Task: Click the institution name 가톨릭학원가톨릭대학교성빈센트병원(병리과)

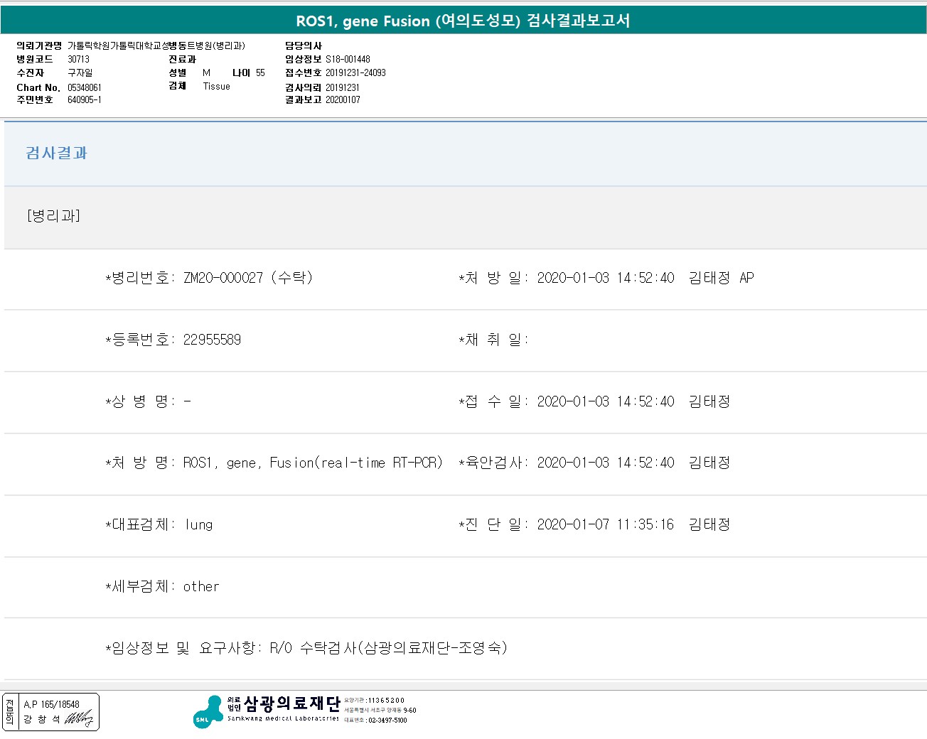Action: [156, 45]
